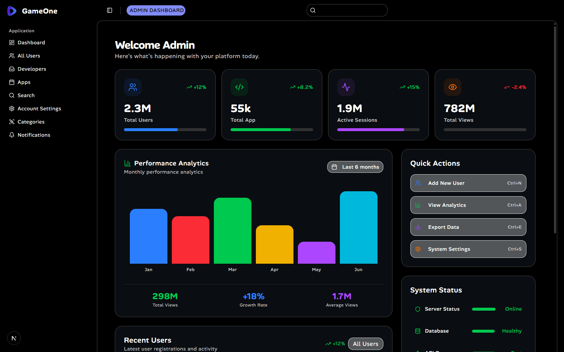Select the All Users sidebar icon
The height and width of the screenshot is (352, 564).
pyautogui.click(x=12, y=56)
